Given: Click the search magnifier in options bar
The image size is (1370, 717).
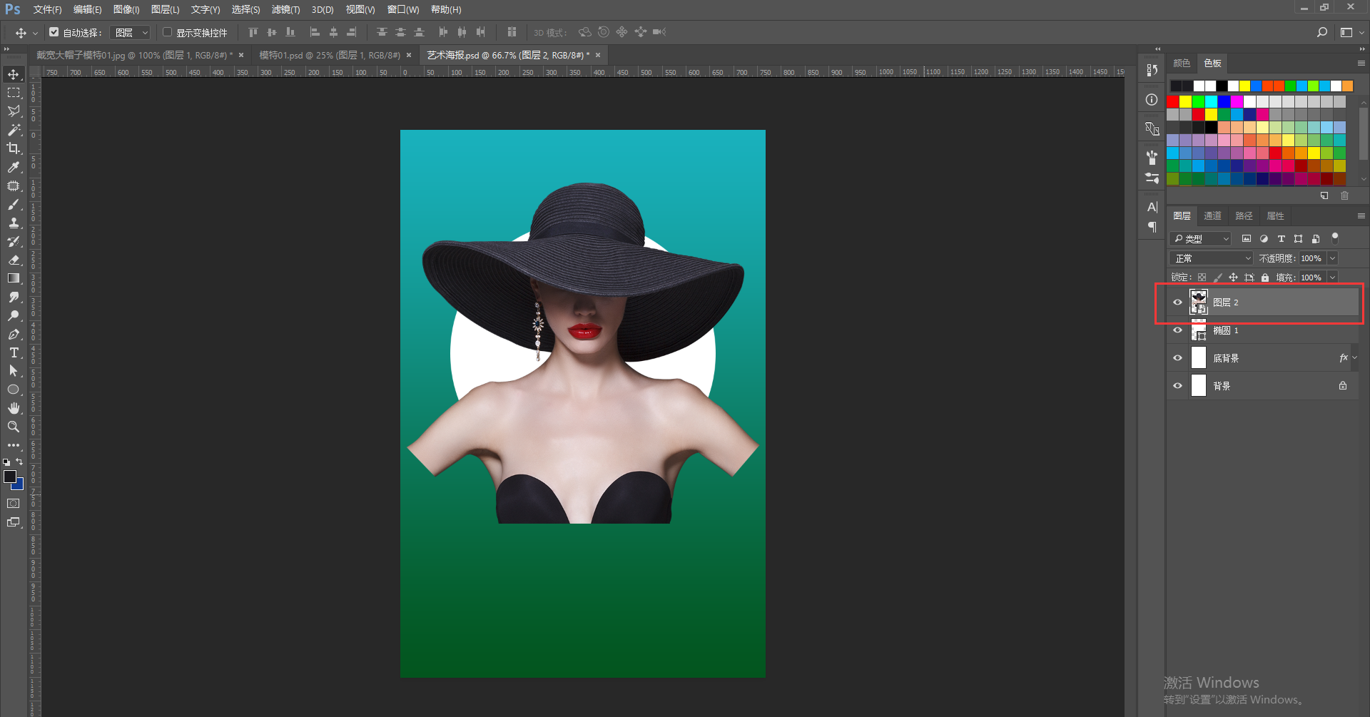Looking at the screenshot, I should [x=1322, y=32].
